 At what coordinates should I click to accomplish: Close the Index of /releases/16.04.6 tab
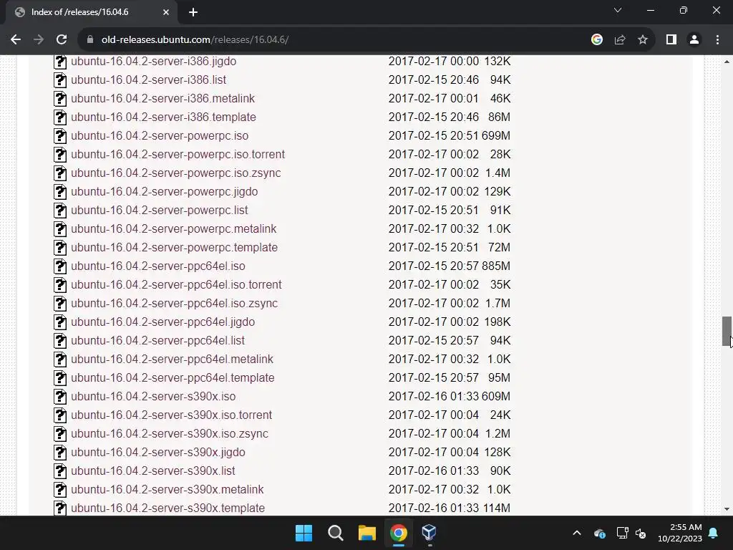click(x=166, y=12)
